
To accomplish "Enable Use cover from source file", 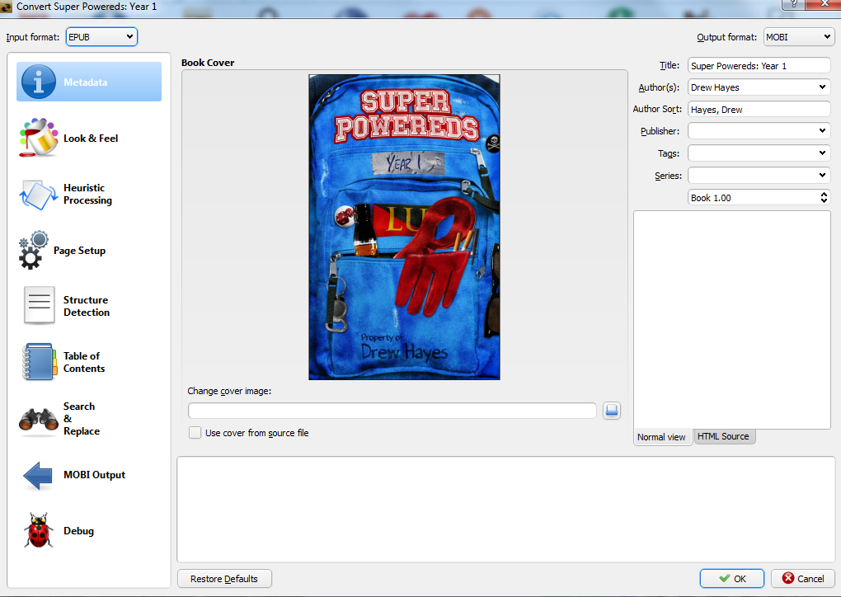I will click(x=195, y=433).
